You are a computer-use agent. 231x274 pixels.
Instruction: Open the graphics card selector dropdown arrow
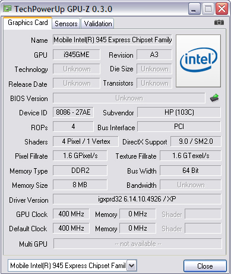click(x=131, y=266)
